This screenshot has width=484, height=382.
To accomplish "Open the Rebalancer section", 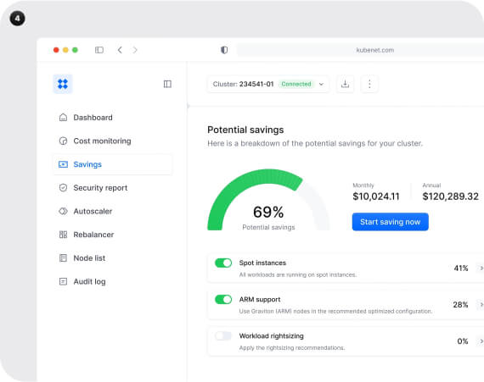I will pyautogui.click(x=113, y=235).
